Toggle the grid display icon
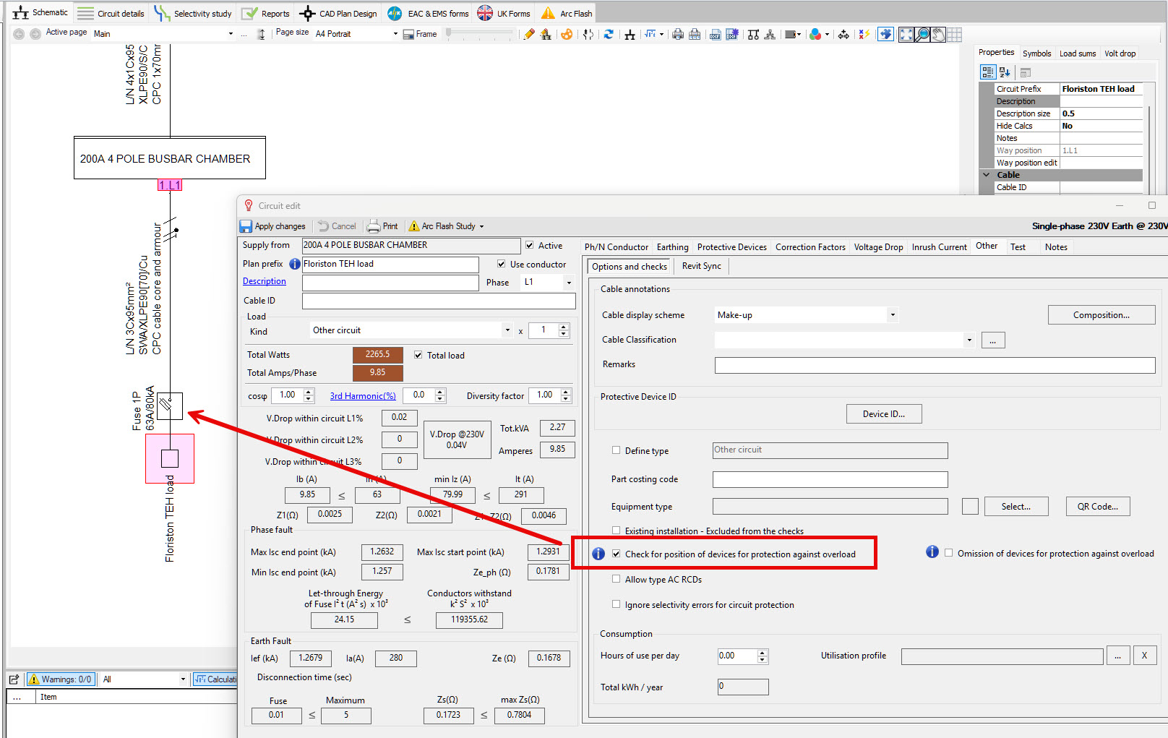Screen dimensions: 1168x738 (x=954, y=35)
